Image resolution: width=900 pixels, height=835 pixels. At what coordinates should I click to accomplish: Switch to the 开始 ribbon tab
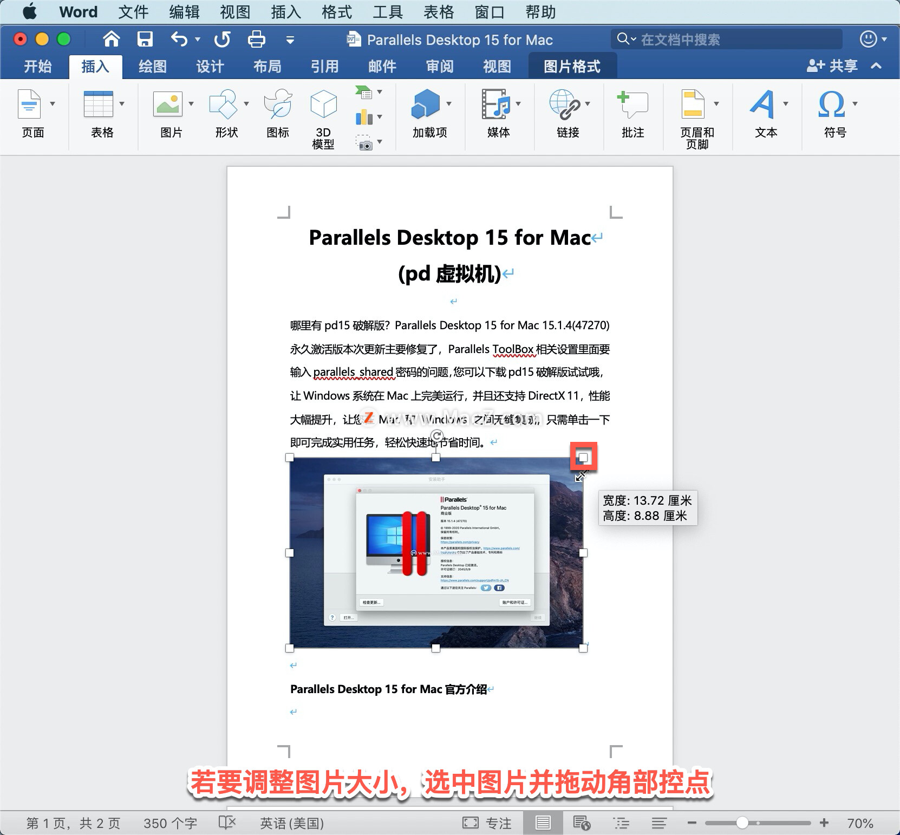tap(37, 67)
